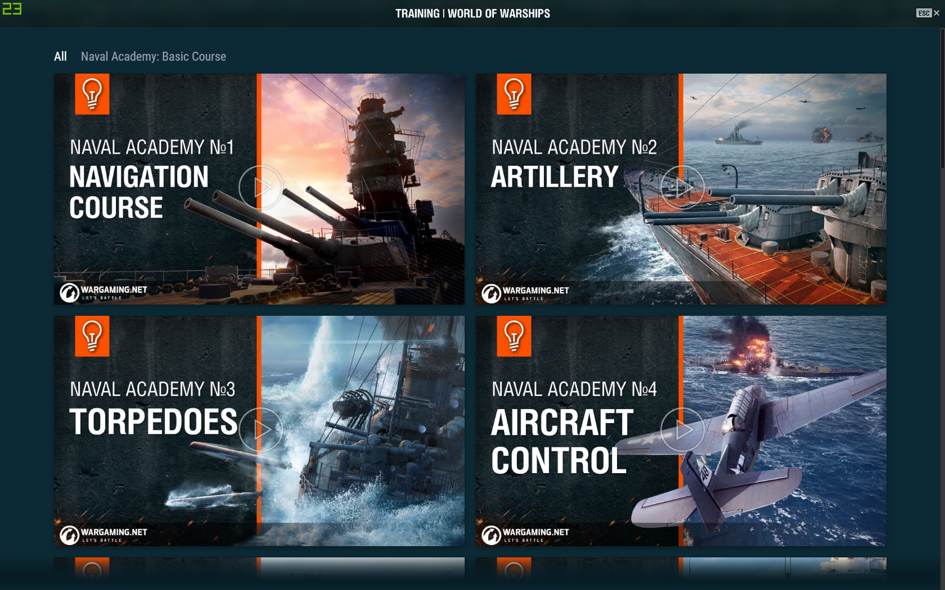
Task: Click the vertical scrollbar on the right
Action: (x=942, y=98)
